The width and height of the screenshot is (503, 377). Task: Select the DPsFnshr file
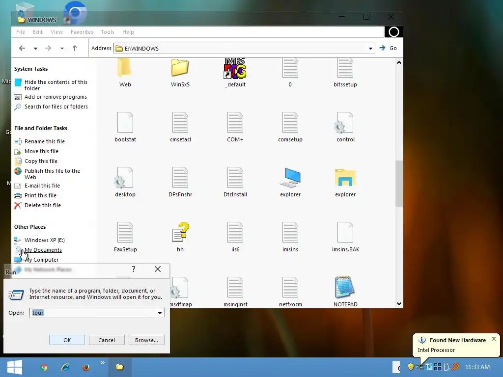pyautogui.click(x=180, y=182)
